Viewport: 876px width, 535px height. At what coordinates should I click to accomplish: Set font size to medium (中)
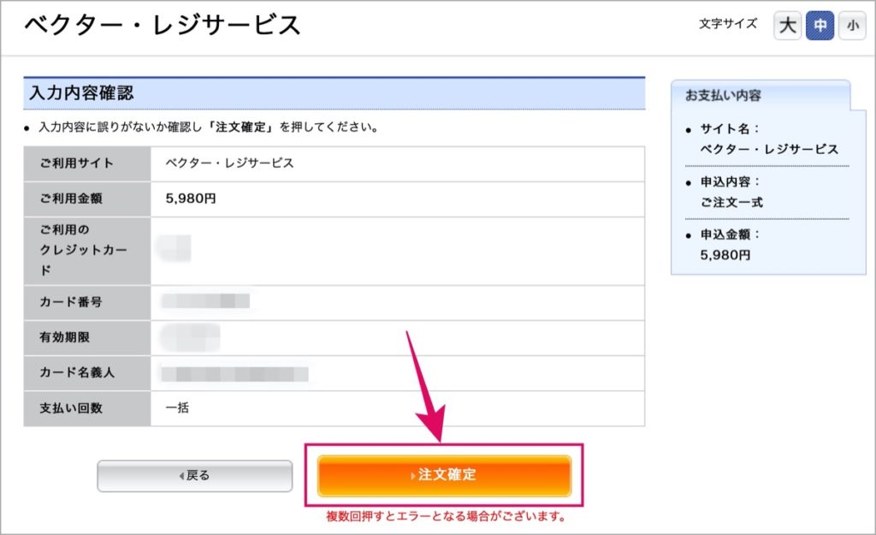(820, 26)
